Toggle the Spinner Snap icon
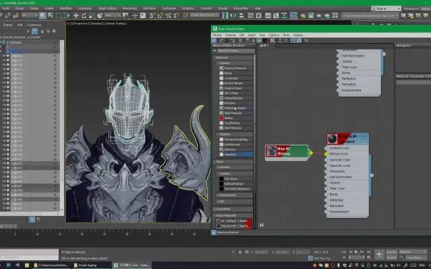The width and height of the screenshot is (431, 269). (176, 15)
